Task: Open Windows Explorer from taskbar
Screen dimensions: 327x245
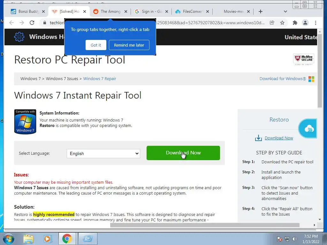Action: coord(28,239)
